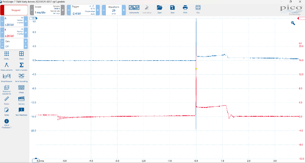Open the Views layout menu

coord(21,55)
